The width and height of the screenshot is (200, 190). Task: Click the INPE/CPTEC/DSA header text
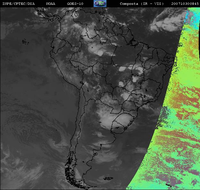coord(19,4)
